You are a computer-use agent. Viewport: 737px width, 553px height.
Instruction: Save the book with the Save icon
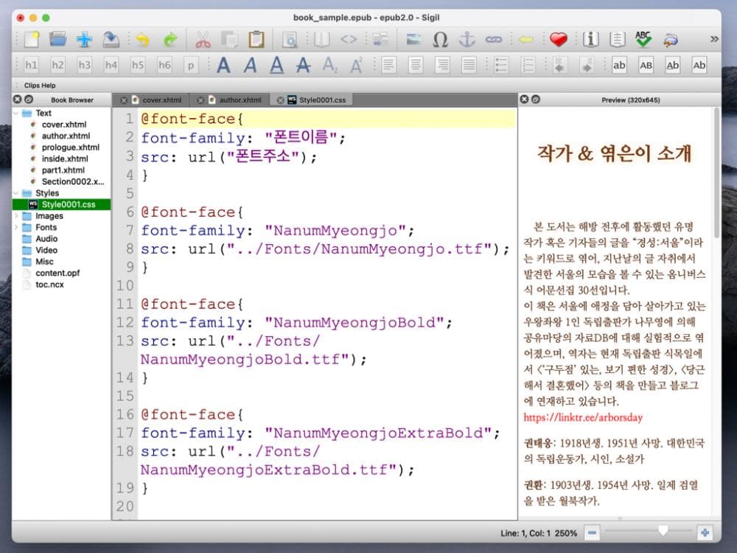click(111, 40)
